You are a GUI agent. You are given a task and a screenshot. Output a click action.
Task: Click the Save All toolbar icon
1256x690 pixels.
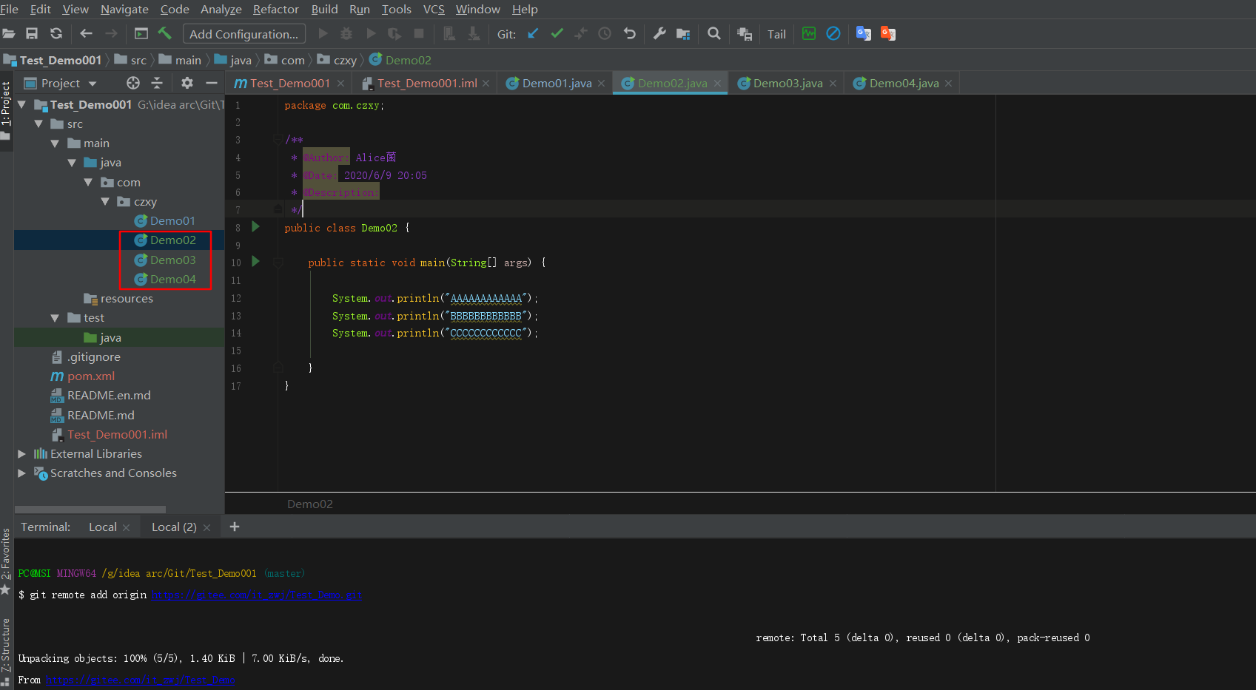click(32, 33)
